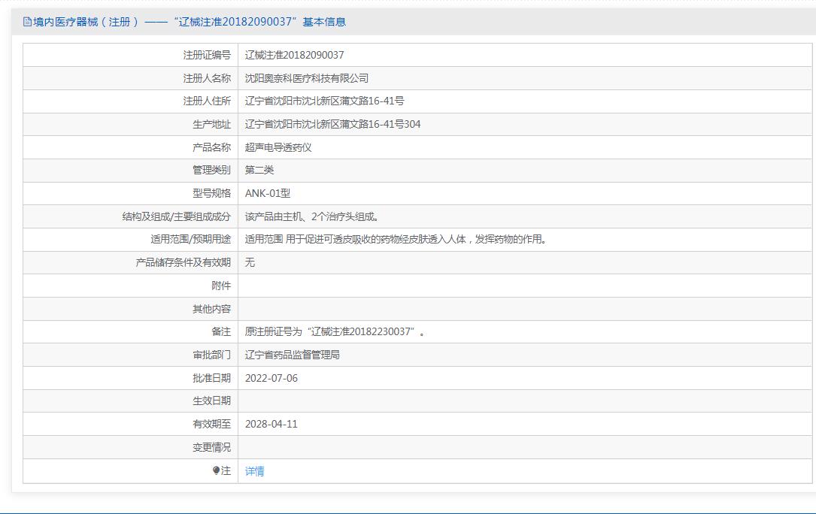Click the 产品储存条件及有效期 label
The height and width of the screenshot is (514, 816).
(x=184, y=262)
